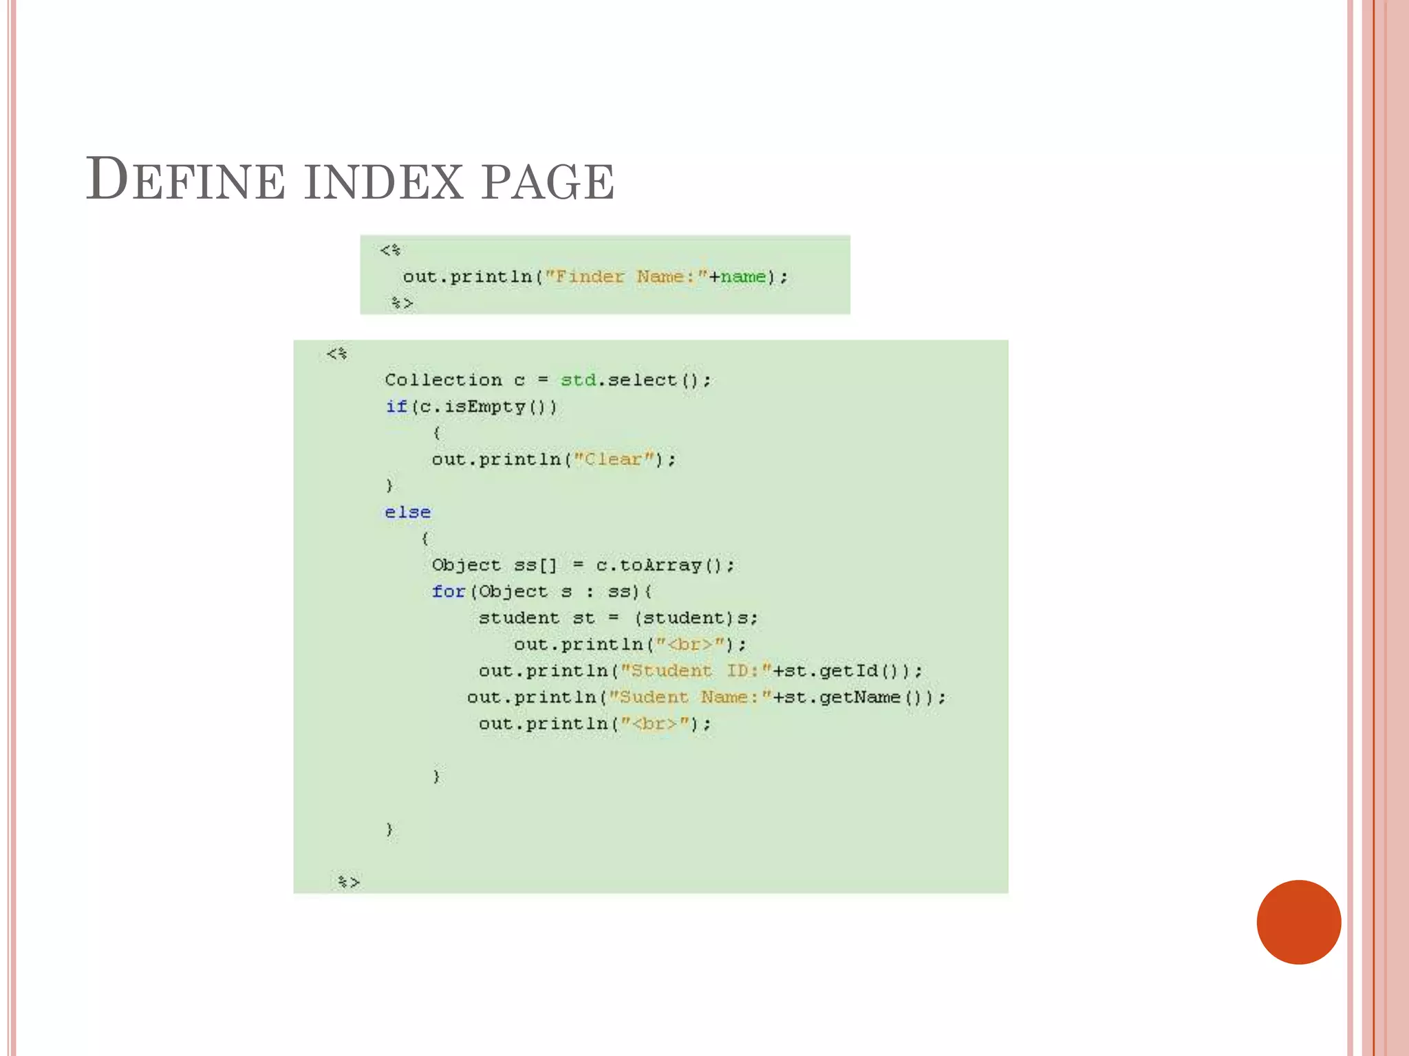
Task: Click the line 'student st = (student)s;'
Action: point(618,618)
